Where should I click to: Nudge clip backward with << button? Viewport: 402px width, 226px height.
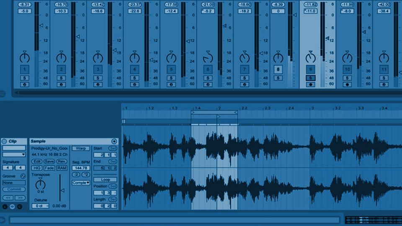(8, 198)
